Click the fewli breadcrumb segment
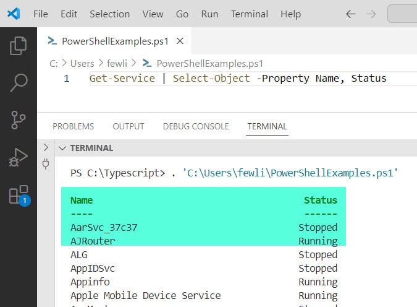Viewport: 417px width, 307px height. tap(117, 63)
